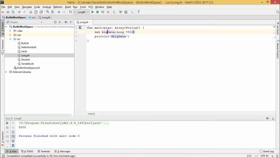Open the Navigate menu

pos(27,7)
